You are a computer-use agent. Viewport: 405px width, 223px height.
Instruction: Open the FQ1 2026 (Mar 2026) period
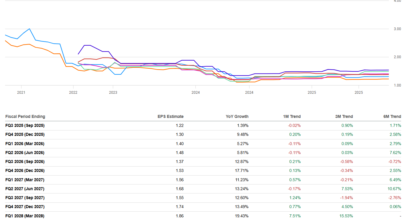pyautogui.click(x=25, y=144)
